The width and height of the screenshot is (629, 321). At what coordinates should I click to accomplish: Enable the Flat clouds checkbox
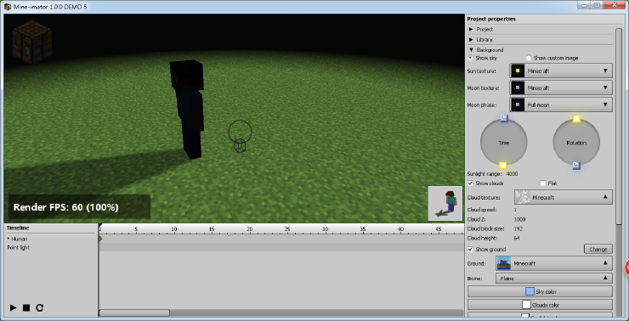tap(543, 183)
